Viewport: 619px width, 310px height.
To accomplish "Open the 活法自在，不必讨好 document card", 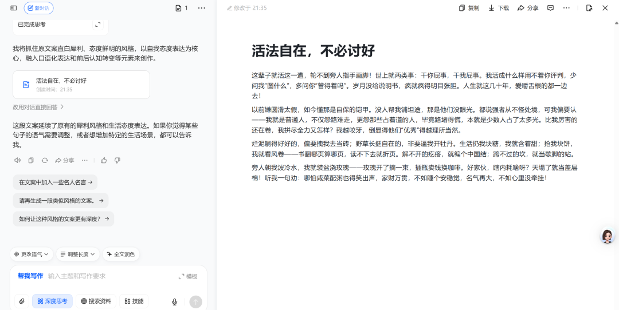I will tap(81, 85).
